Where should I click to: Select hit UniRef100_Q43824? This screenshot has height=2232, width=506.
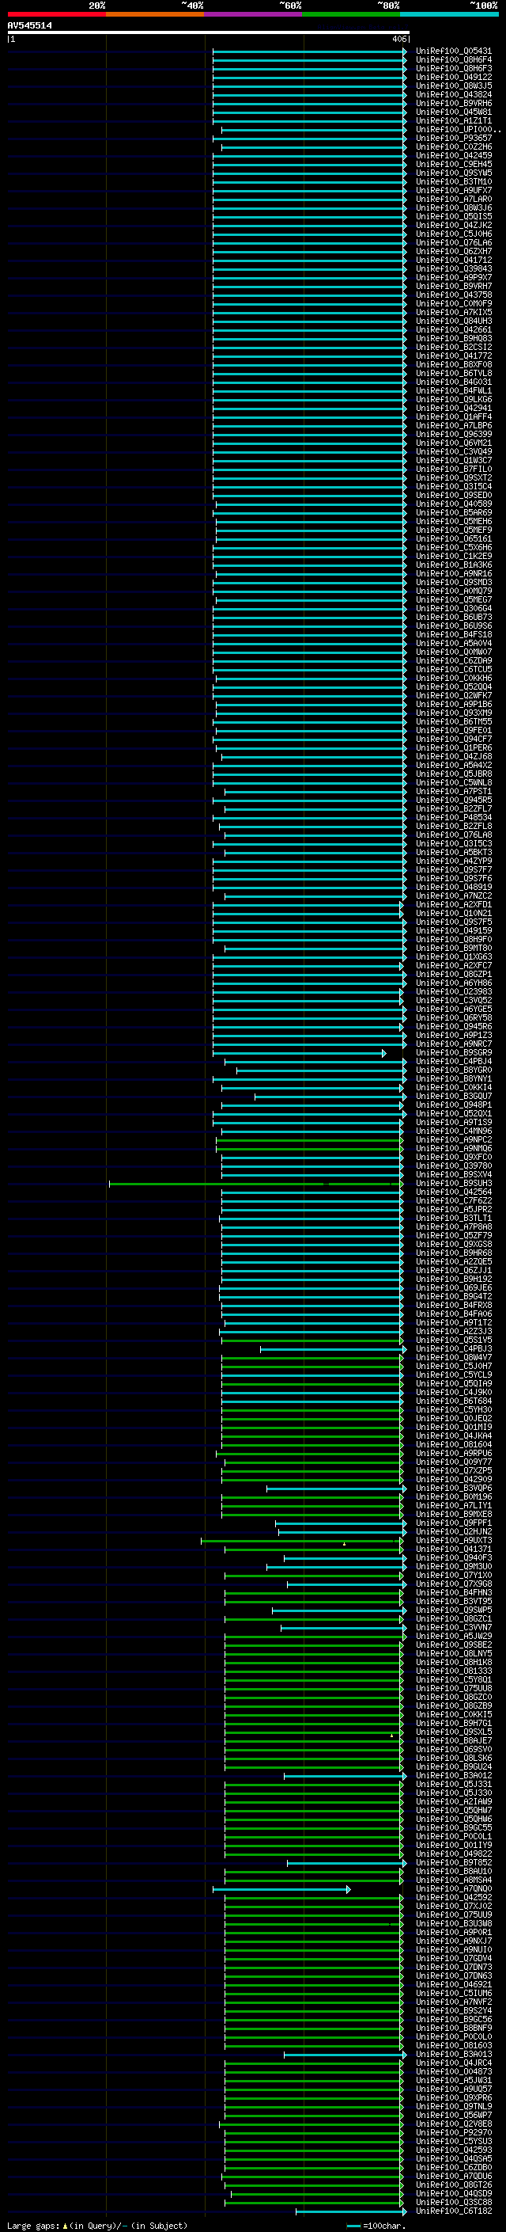pyautogui.click(x=453, y=94)
